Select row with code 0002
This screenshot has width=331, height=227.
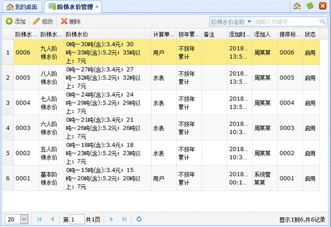(161, 153)
